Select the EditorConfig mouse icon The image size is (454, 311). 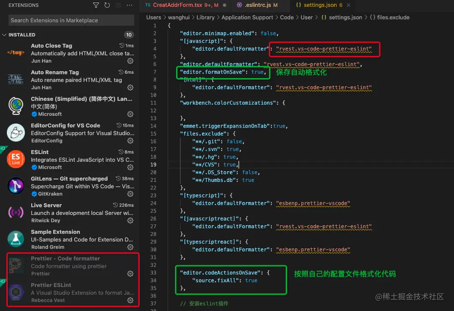tap(15, 133)
